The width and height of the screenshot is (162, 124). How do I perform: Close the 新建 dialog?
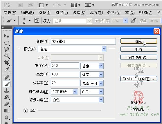pyautogui.click(x=156, y=31)
